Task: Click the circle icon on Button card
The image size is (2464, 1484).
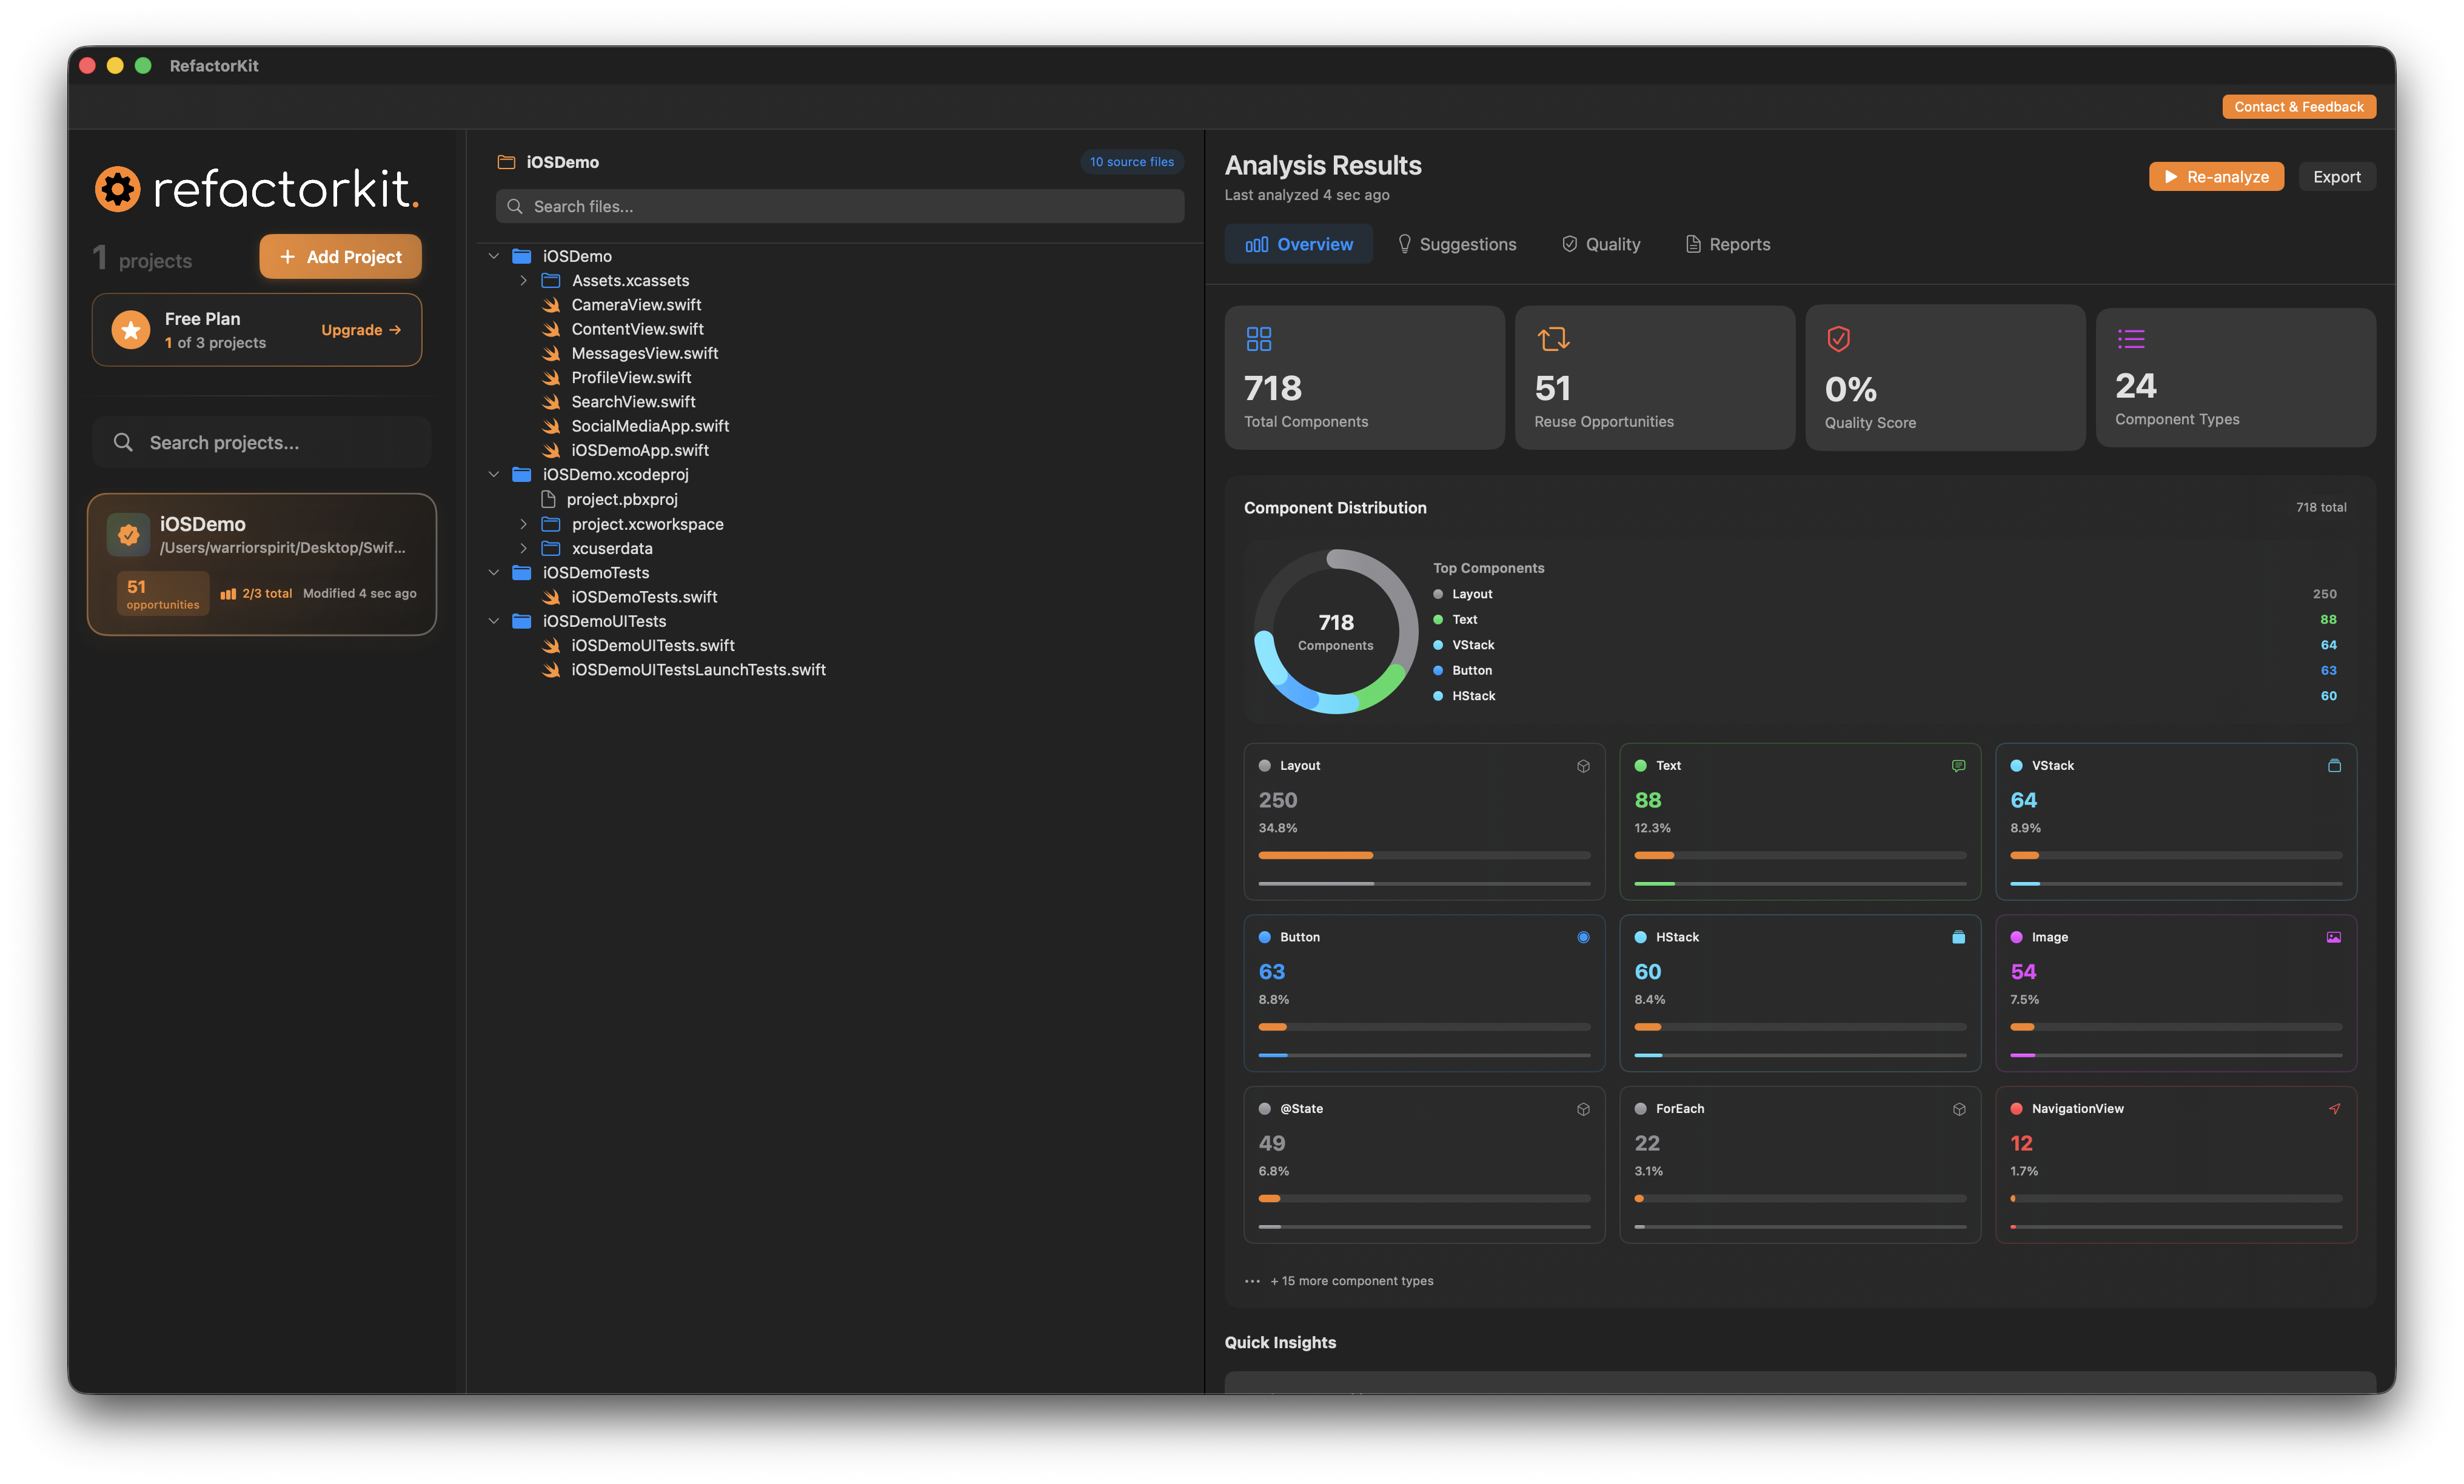Action: click(1583, 937)
